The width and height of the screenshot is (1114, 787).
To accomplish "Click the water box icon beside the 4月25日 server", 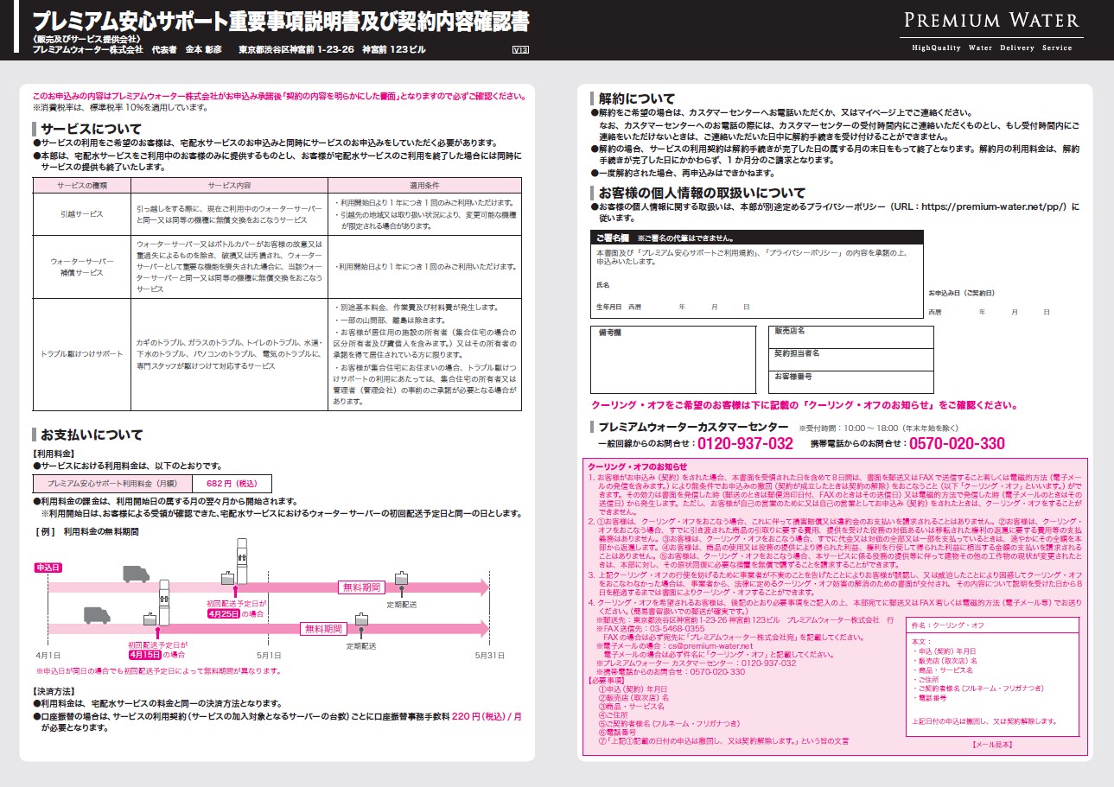I will coord(226,578).
